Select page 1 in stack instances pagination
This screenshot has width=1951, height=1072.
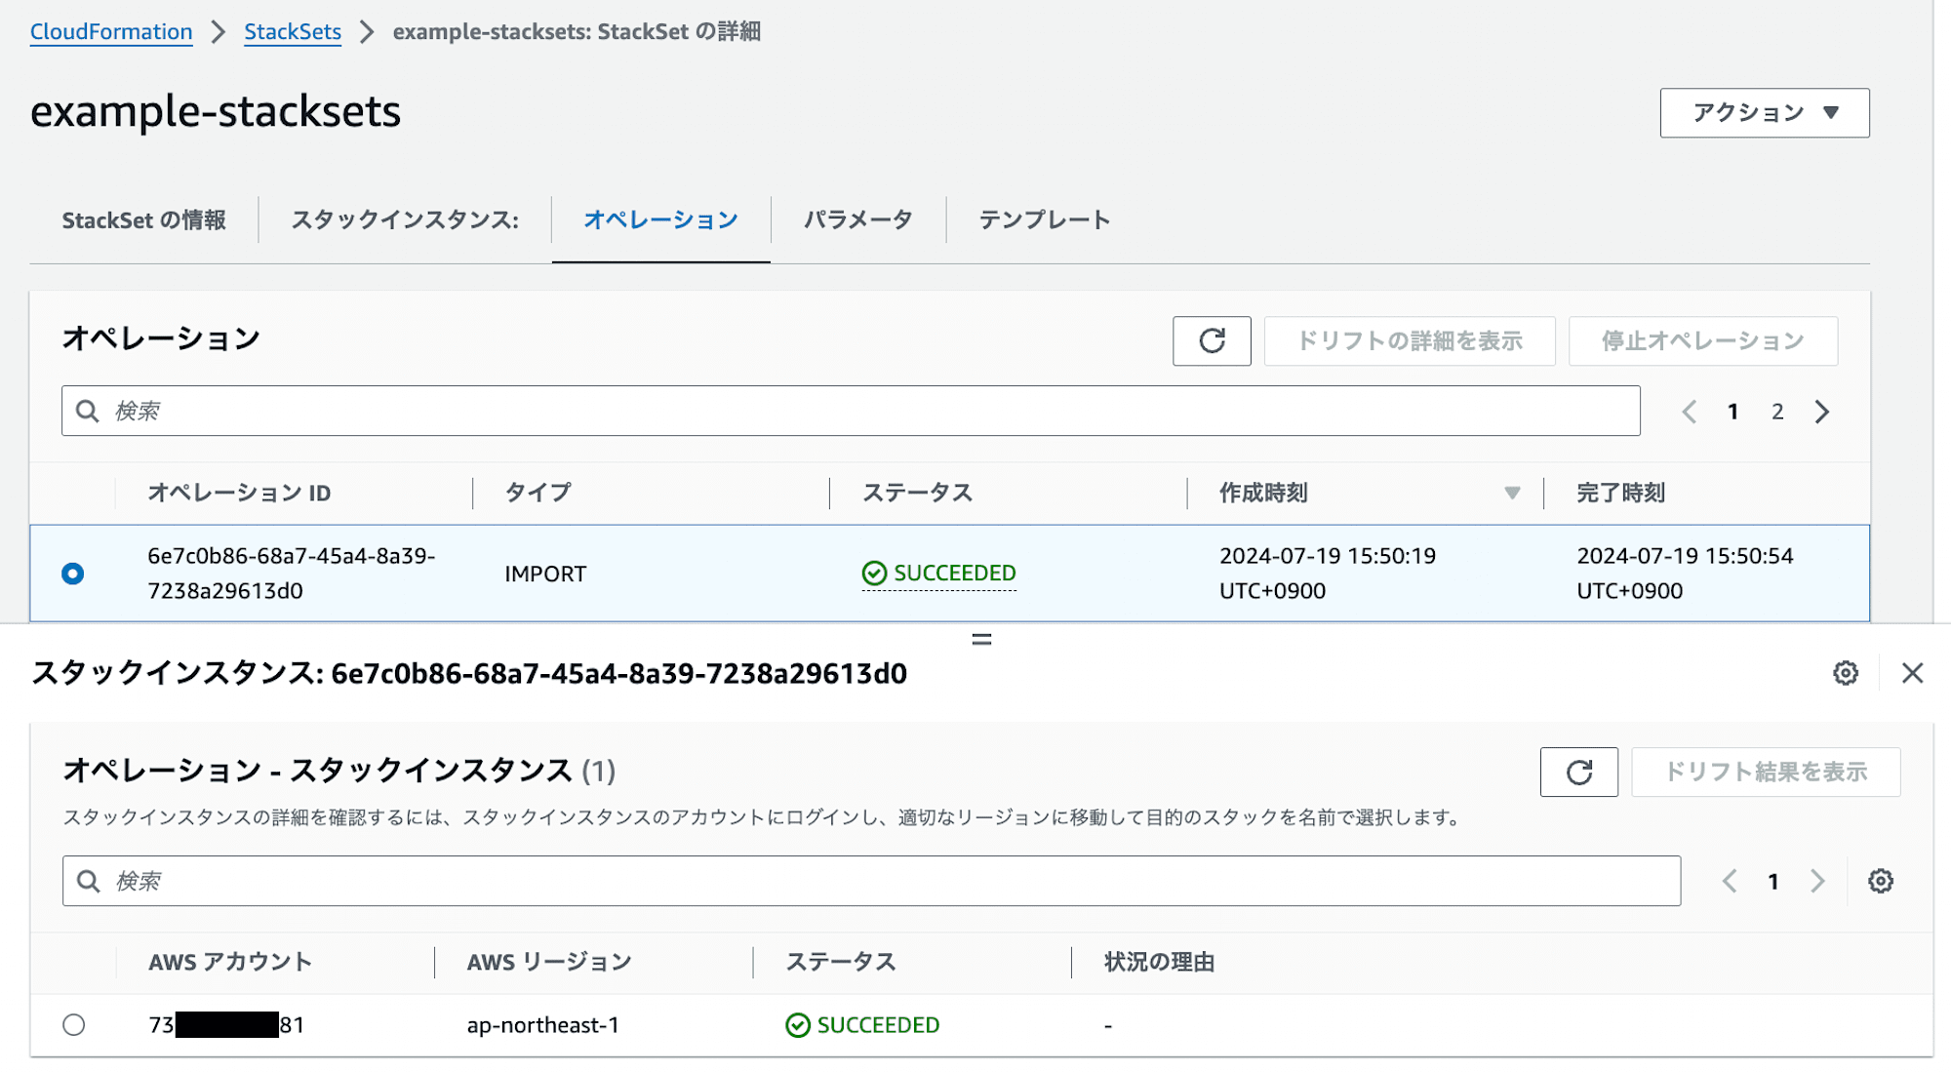(1773, 882)
